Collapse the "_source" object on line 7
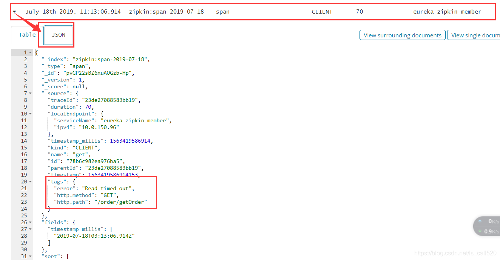500x260 pixels. coord(31,93)
